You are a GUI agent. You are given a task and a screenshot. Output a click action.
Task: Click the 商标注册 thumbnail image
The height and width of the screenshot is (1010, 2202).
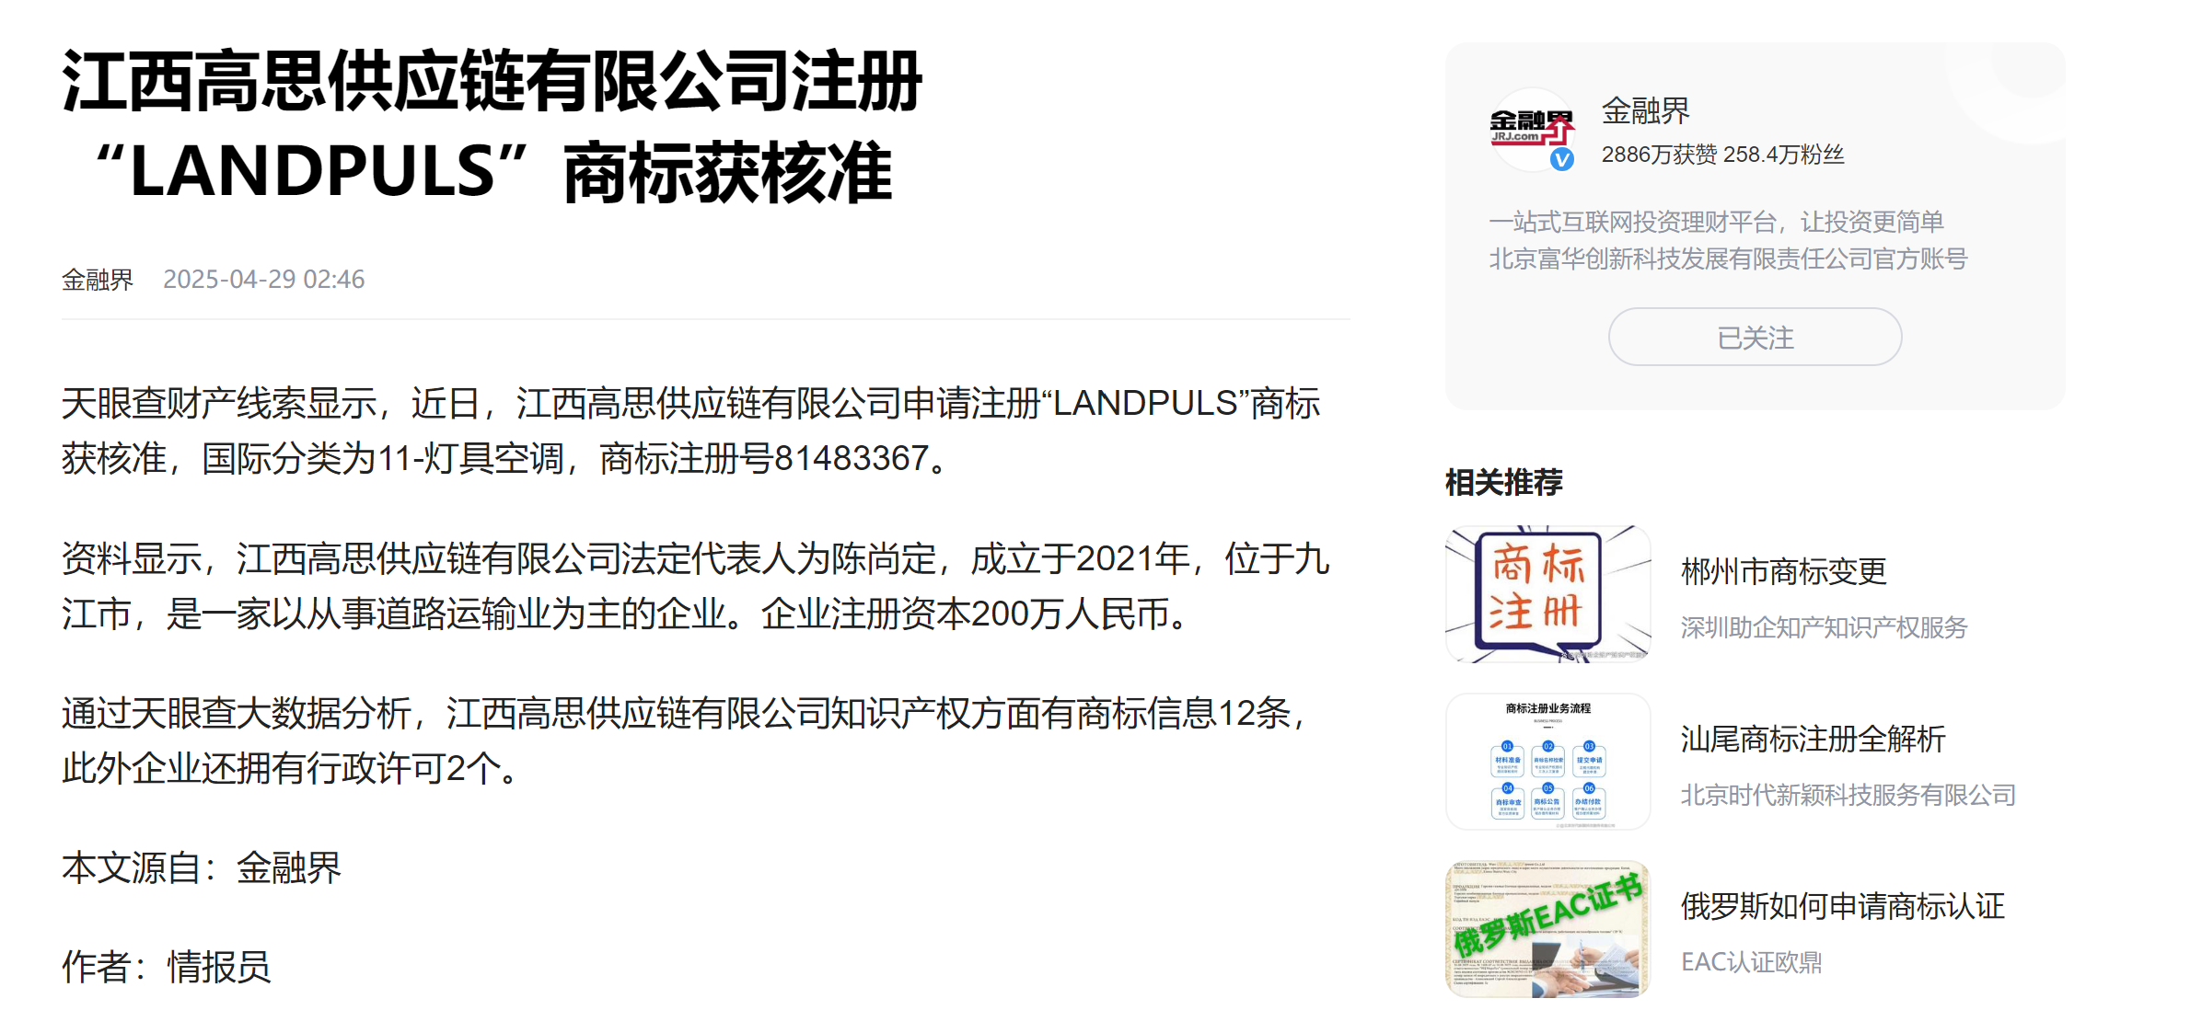pos(1547,593)
